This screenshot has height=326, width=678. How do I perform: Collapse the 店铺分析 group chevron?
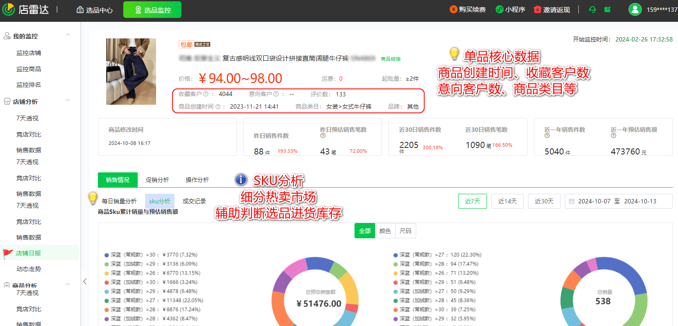tap(68, 100)
